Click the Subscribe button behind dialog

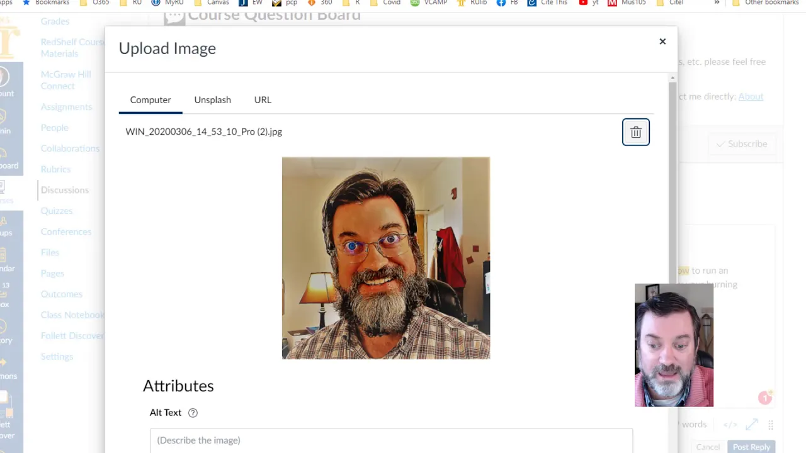(742, 144)
